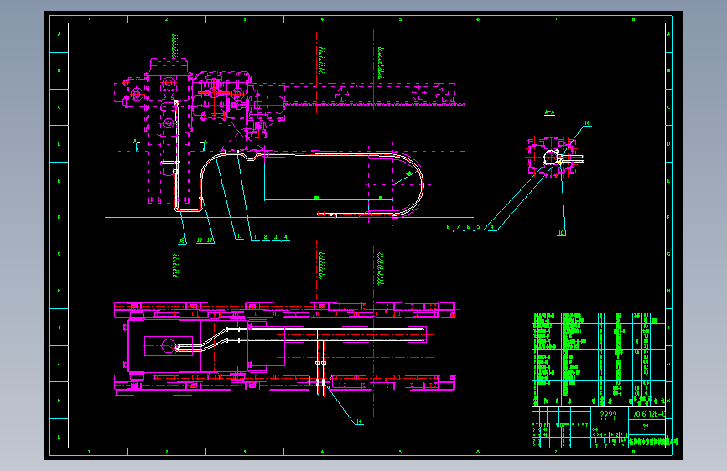
Task: Click the "A-A" section view label
Action: [549, 111]
